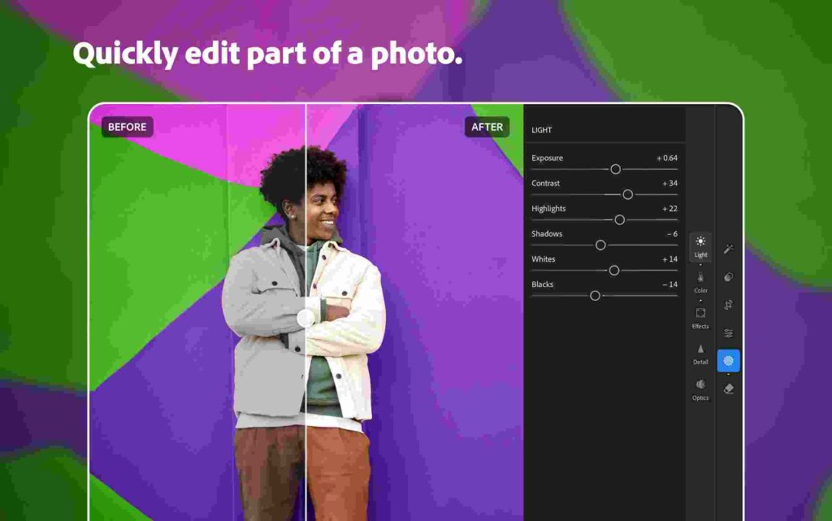Click the Blacks slider handle
The width and height of the screenshot is (832, 521).
596,296
